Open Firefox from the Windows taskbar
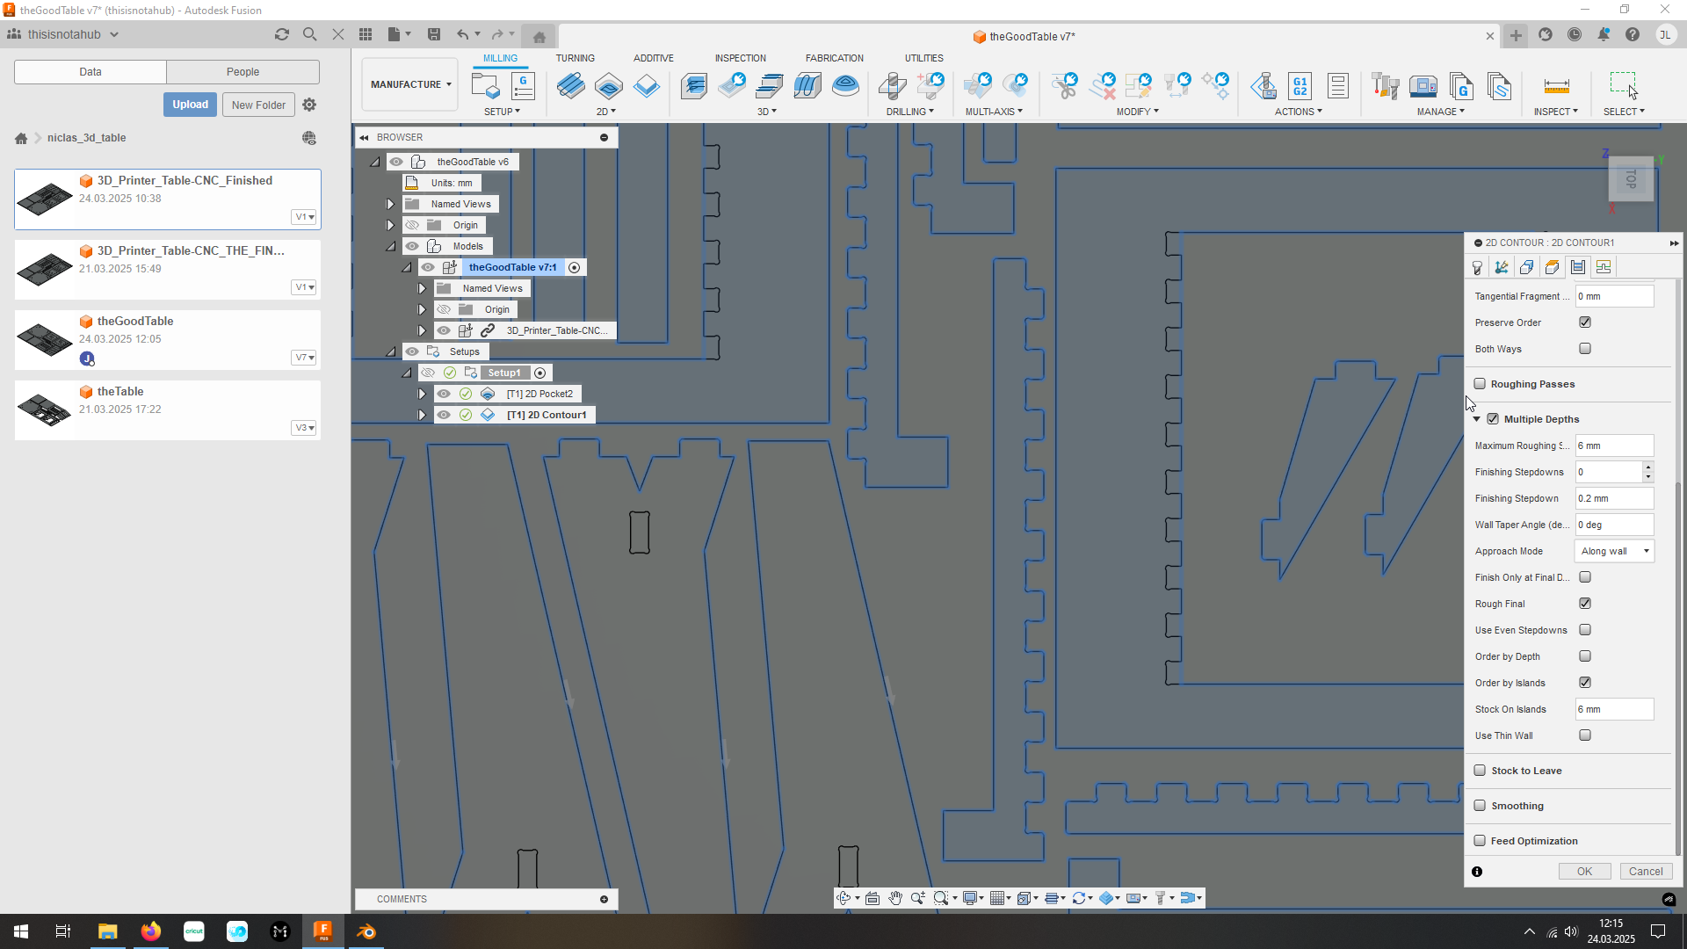Screen dimensions: 1687x949 151,931
